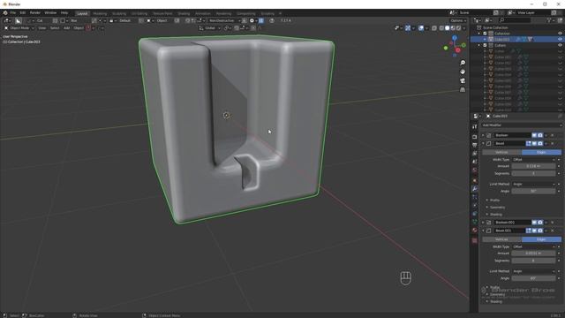Click the outliner search field

515,20
